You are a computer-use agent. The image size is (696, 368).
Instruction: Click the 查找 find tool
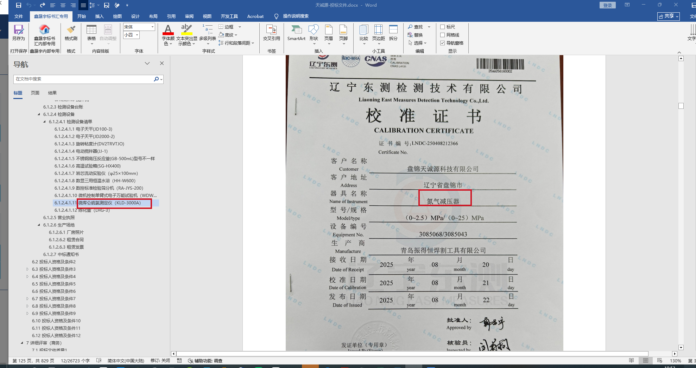pyautogui.click(x=416, y=27)
